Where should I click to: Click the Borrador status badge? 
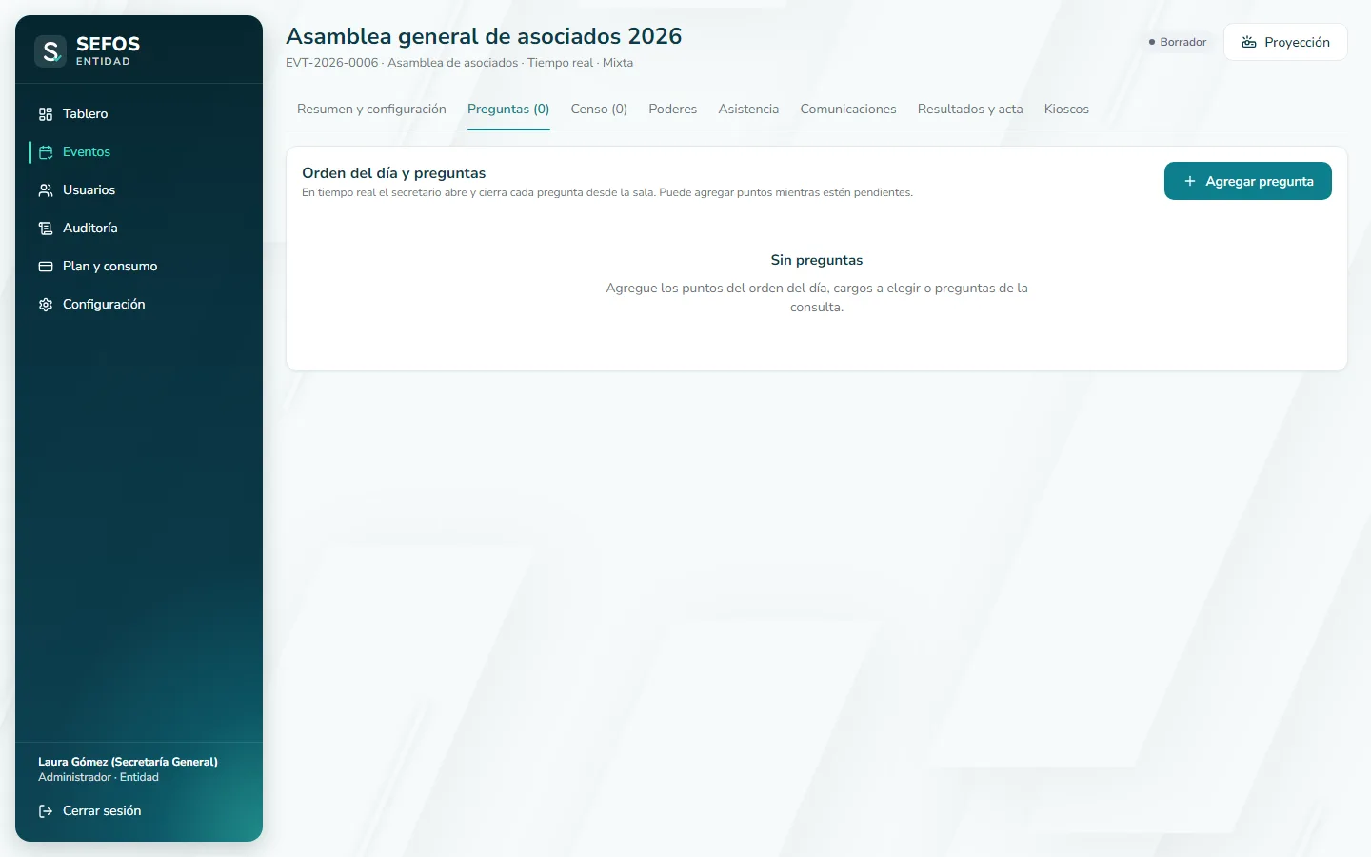click(x=1178, y=42)
